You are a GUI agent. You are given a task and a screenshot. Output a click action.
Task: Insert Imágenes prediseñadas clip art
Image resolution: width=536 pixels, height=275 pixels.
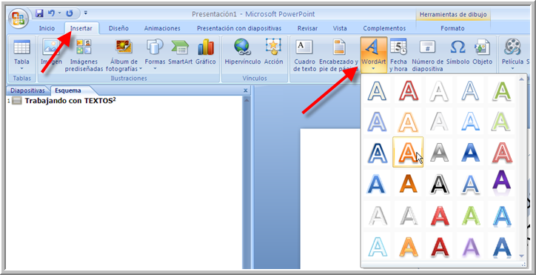(x=84, y=56)
